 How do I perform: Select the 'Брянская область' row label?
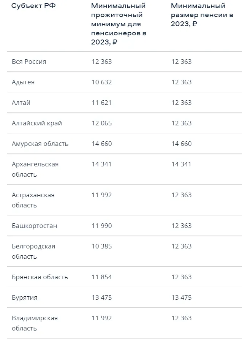click(40, 277)
